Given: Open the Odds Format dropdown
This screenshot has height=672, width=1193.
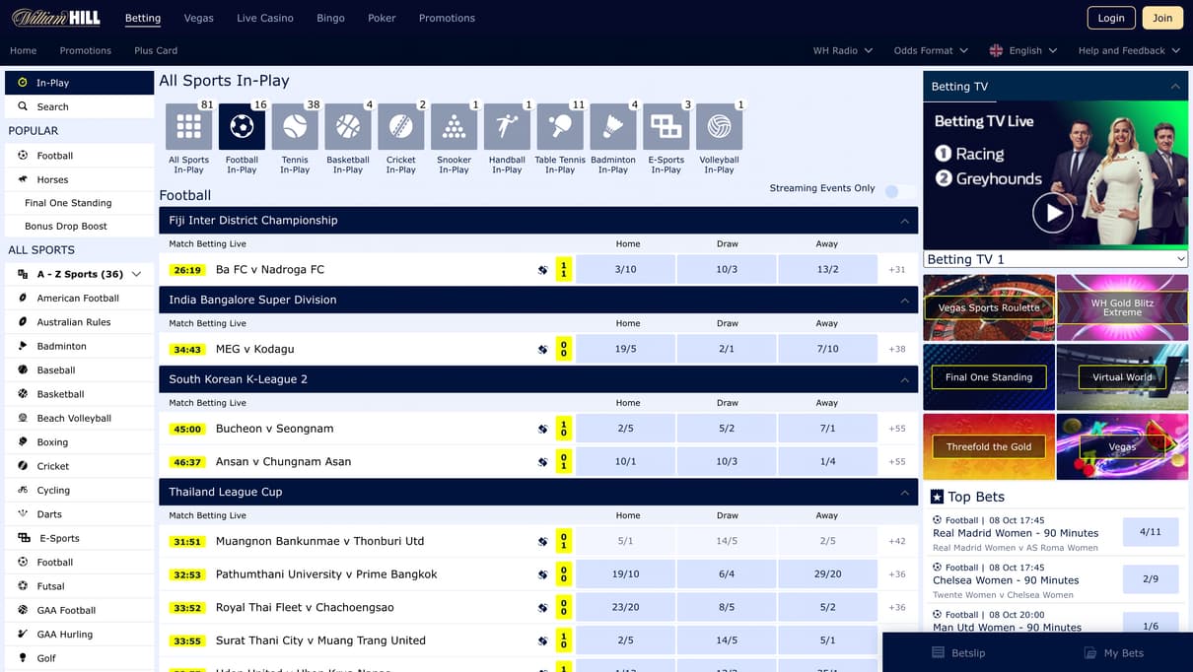Looking at the screenshot, I should pos(930,50).
